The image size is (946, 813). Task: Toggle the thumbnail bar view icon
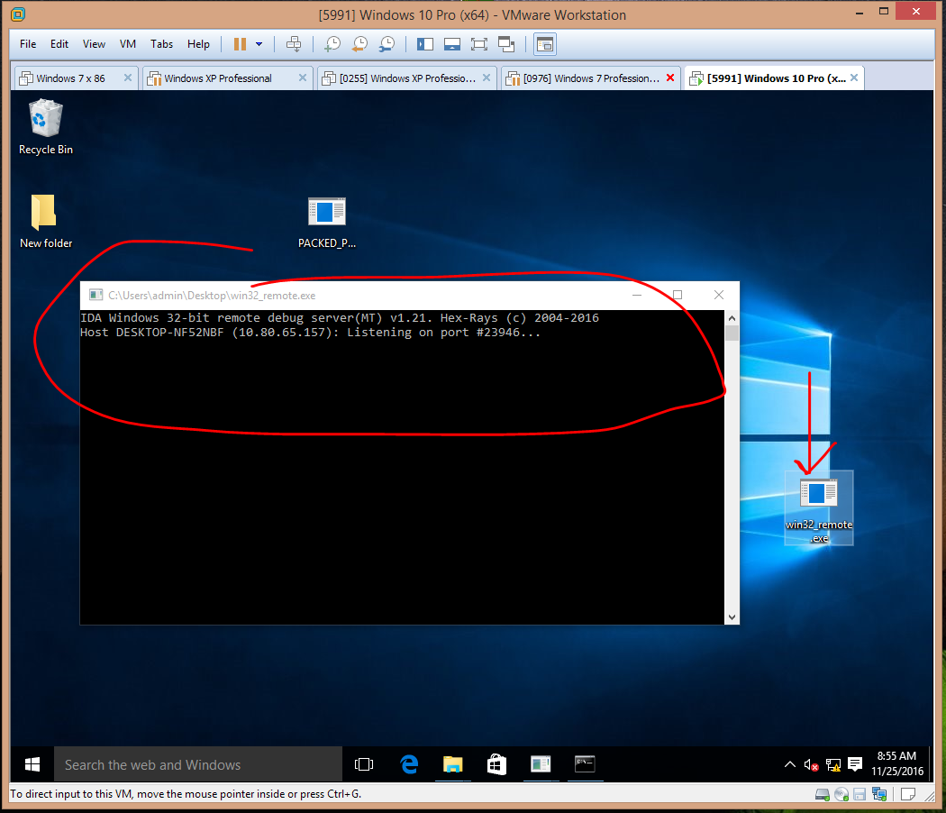click(x=452, y=43)
